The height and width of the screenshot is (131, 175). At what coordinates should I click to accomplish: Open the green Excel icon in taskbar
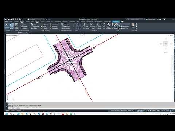point(71,114)
